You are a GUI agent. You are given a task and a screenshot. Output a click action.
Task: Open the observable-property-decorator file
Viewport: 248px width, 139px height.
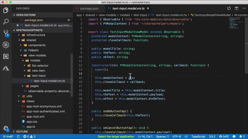[50, 91]
